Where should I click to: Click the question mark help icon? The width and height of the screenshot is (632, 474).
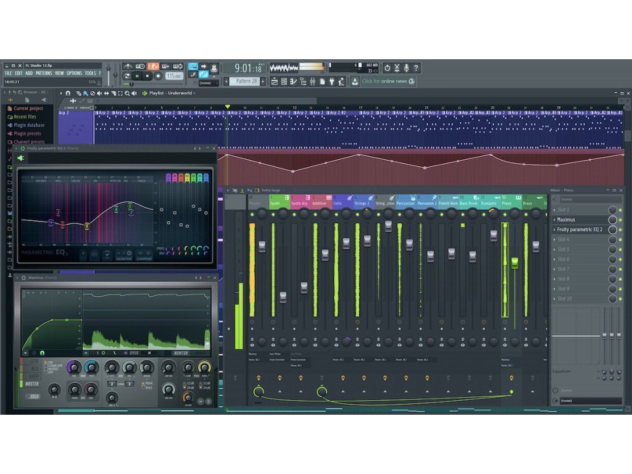(x=416, y=68)
